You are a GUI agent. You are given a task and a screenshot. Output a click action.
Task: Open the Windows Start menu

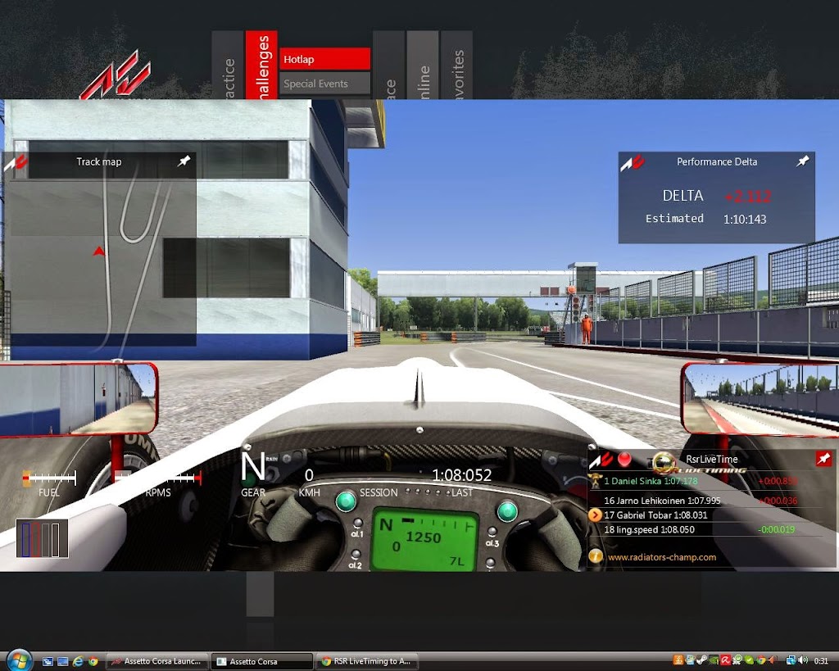tap(20, 661)
